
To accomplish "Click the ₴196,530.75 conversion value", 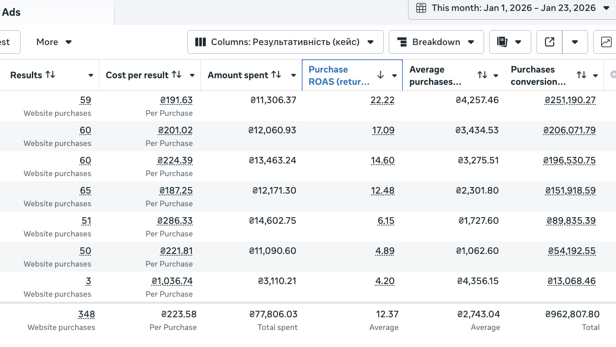I will [x=570, y=160].
